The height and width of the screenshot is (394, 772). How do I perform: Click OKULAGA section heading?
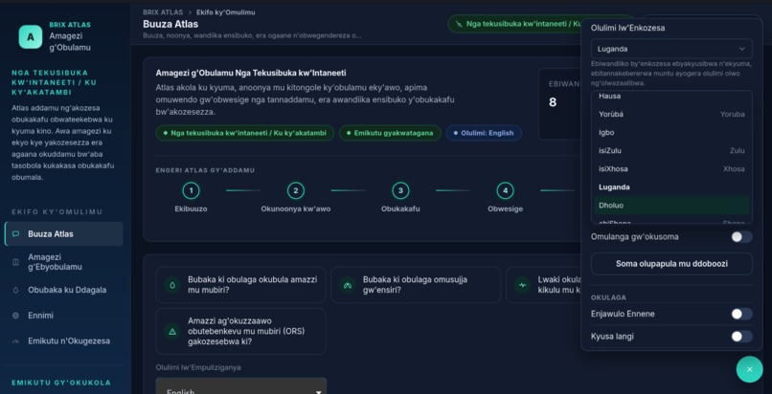pyautogui.click(x=608, y=297)
